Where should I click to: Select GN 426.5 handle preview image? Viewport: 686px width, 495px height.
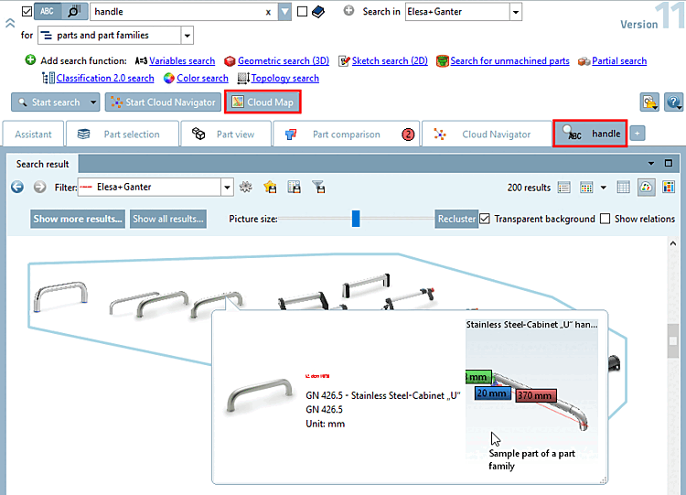(260, 395)
